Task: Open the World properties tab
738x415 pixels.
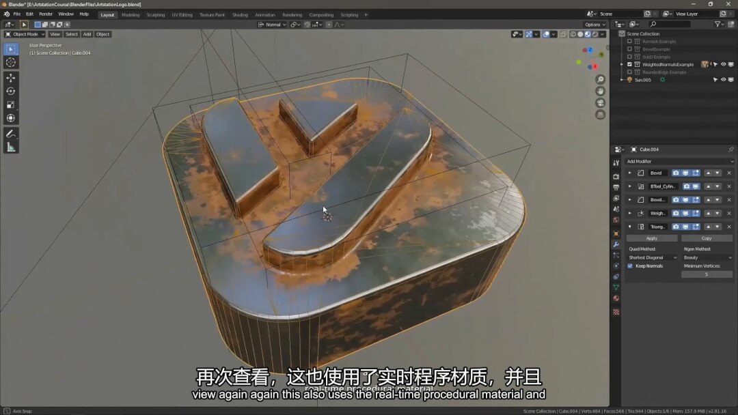Action: (x=616, y=220)
